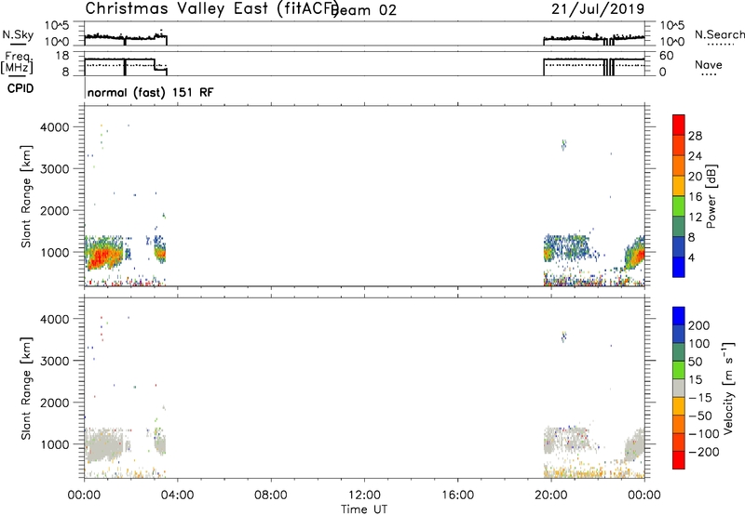Image resolution: width=745 pixels, height=515 pixels.
Task: Click the 'Slant Range [km]' label of the power panel
Action: tap(26, 196)
